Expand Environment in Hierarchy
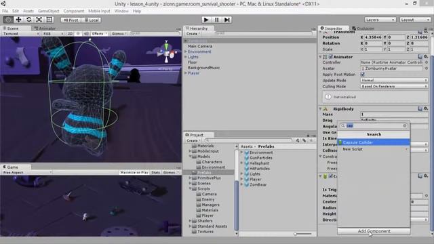The width and height of the screenshot is (434, 244). (x=186, y=52)
